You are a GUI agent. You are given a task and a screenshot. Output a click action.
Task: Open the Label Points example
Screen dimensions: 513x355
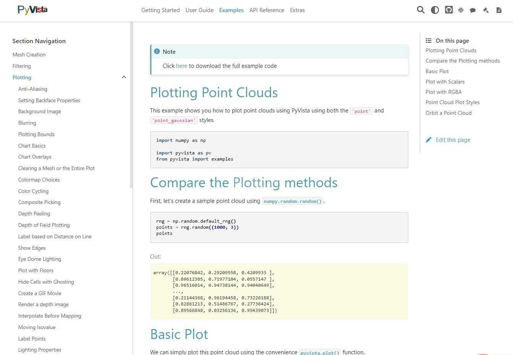point(32,339)
